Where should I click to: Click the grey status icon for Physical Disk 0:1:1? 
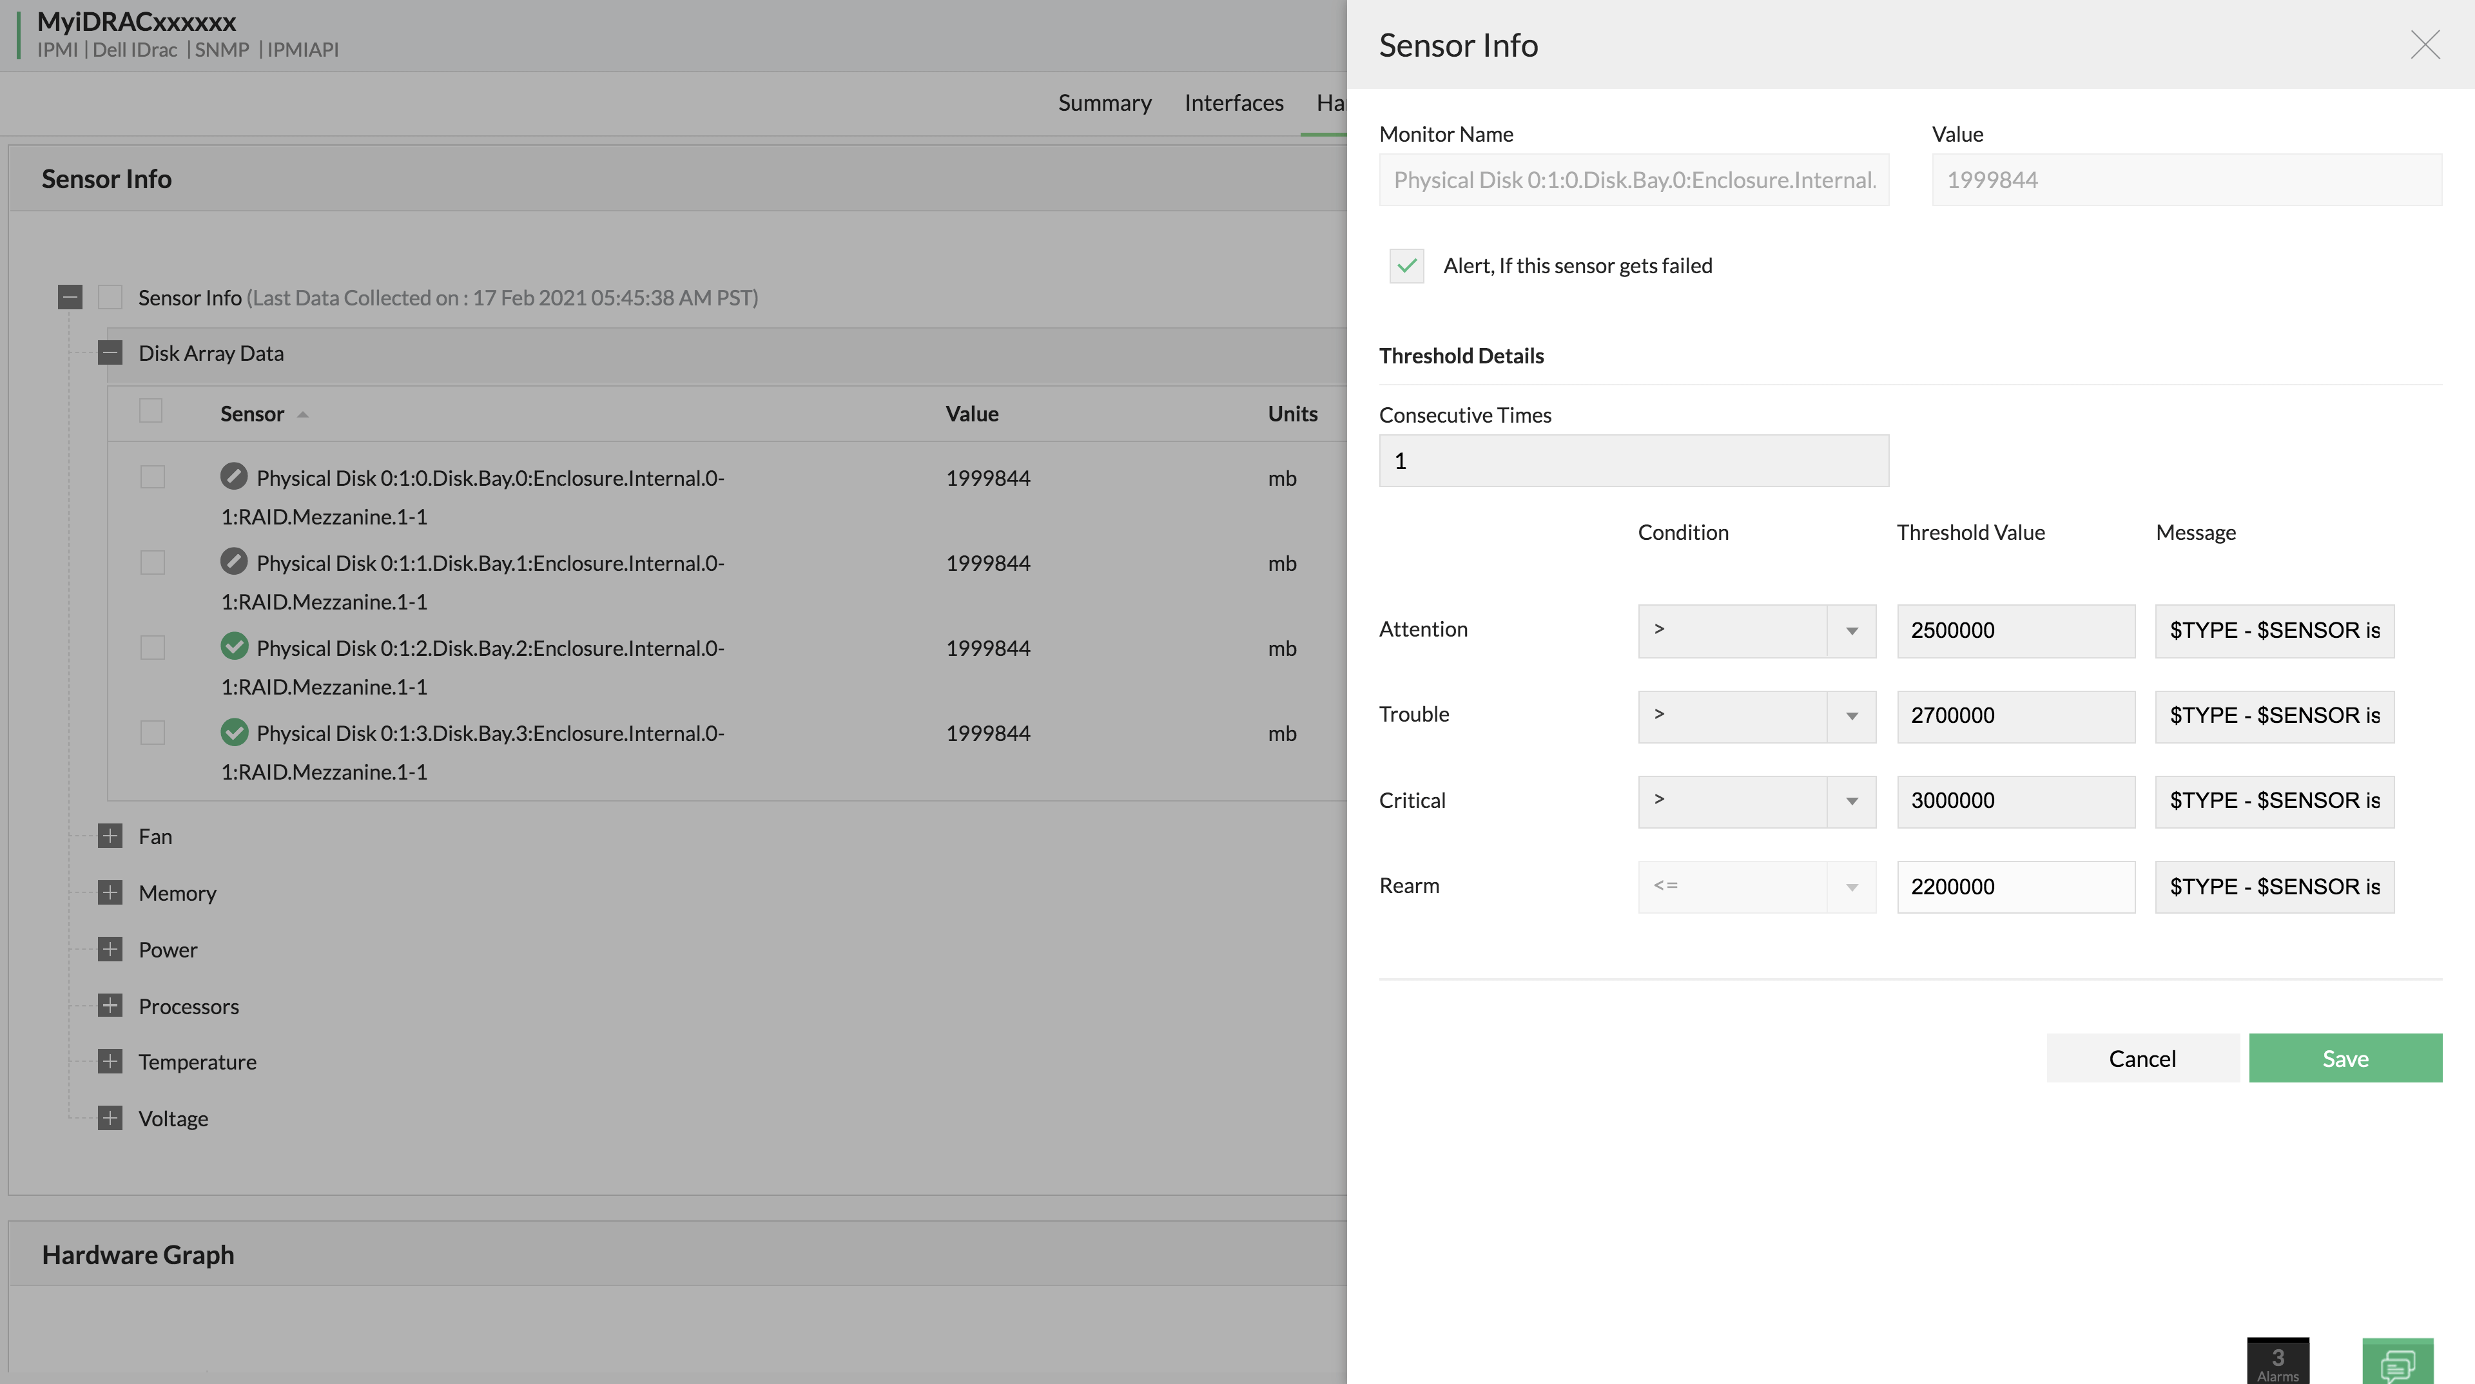[233, 561]
